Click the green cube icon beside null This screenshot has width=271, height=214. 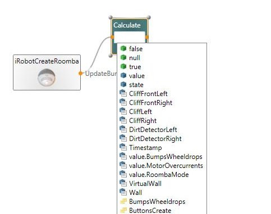123,58
